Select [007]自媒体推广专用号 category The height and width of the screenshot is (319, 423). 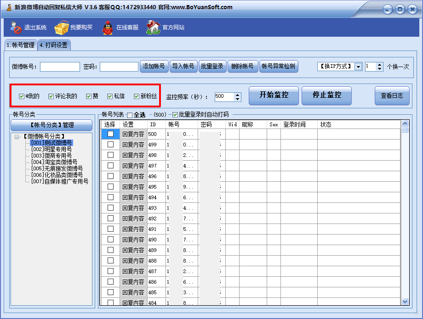tap(60, 181)
